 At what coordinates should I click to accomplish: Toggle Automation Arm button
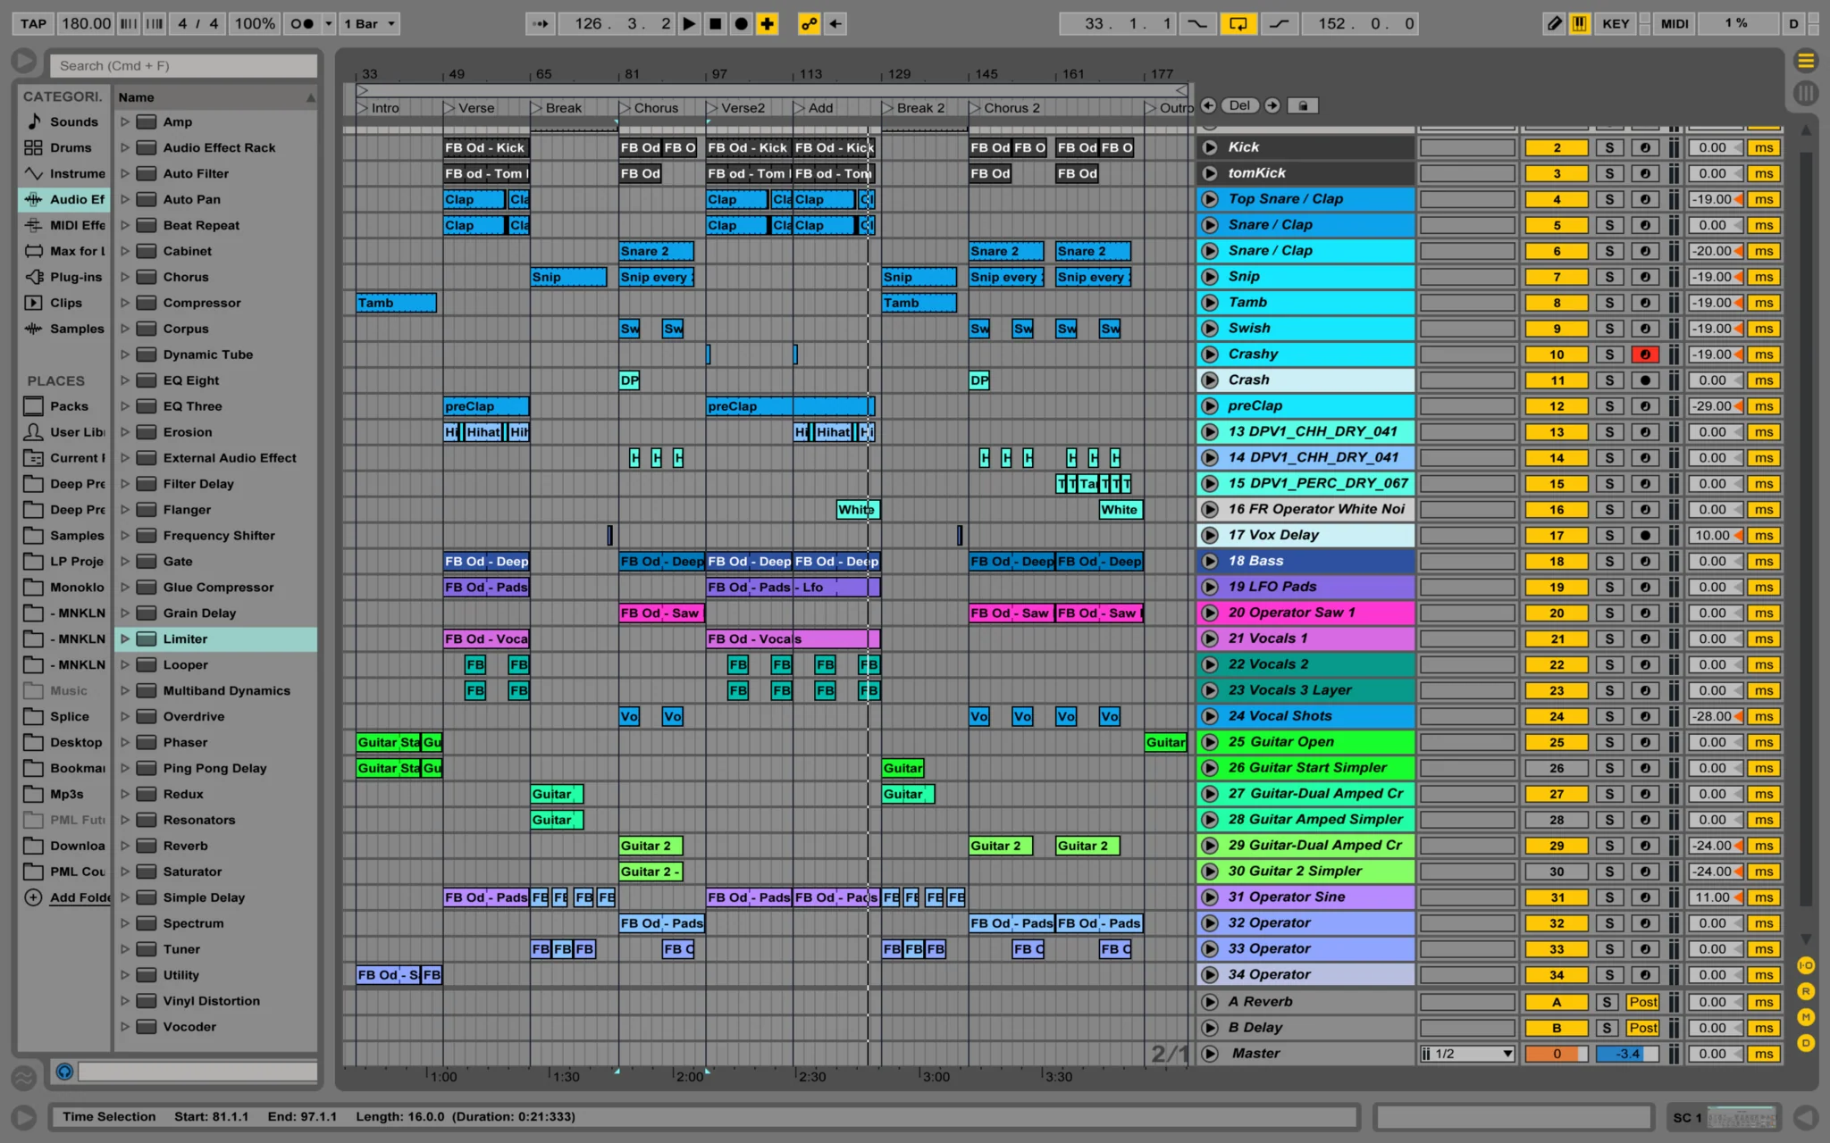[x=809, y=24]
